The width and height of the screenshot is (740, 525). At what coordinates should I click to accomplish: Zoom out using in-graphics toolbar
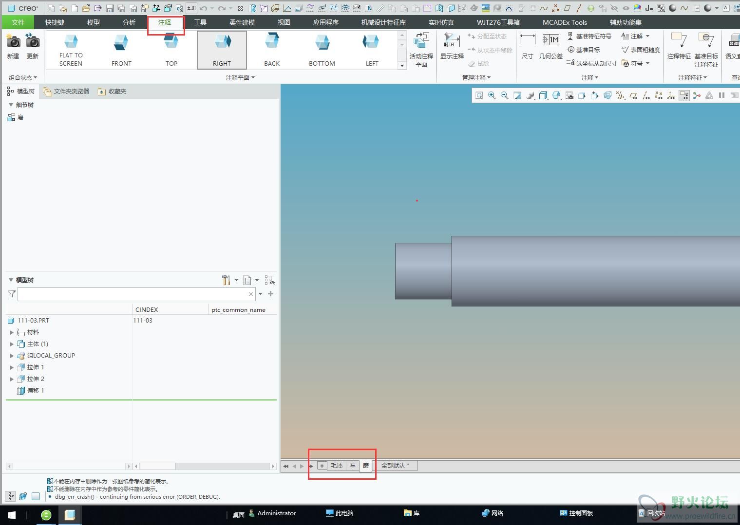[505, 95]
